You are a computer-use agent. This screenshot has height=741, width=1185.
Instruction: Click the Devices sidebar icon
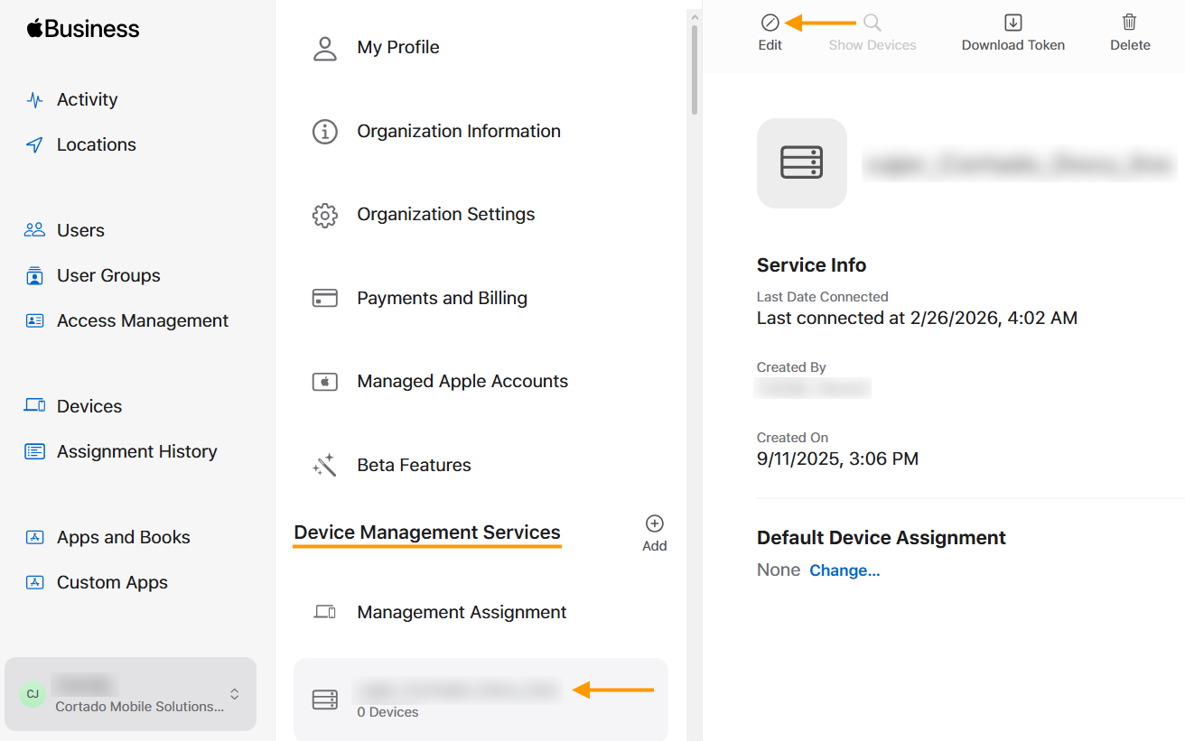[33, 406]
